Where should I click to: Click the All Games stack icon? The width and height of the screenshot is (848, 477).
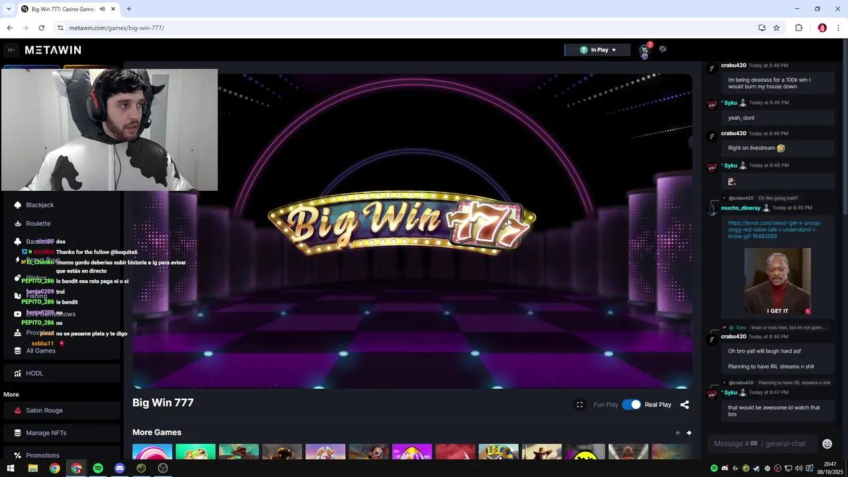pos(18,350)
